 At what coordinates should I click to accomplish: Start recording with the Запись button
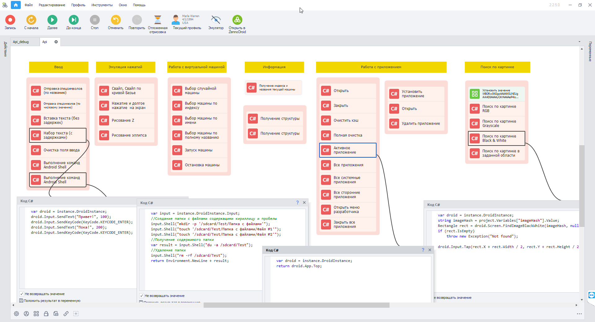pyautogui.click(x=10, y=20)
